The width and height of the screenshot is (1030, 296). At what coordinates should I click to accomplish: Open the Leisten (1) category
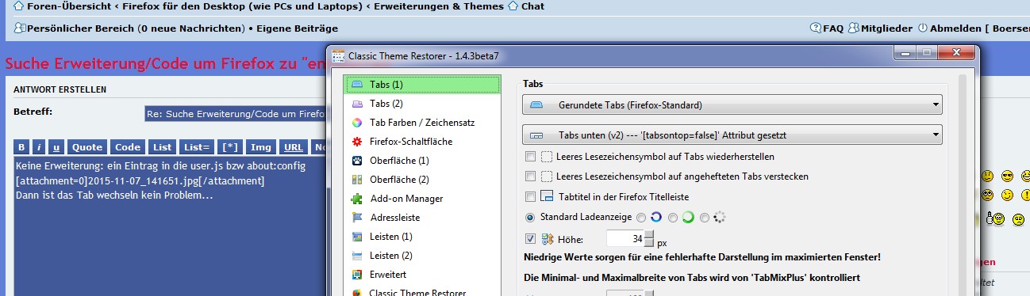point(422,236)
